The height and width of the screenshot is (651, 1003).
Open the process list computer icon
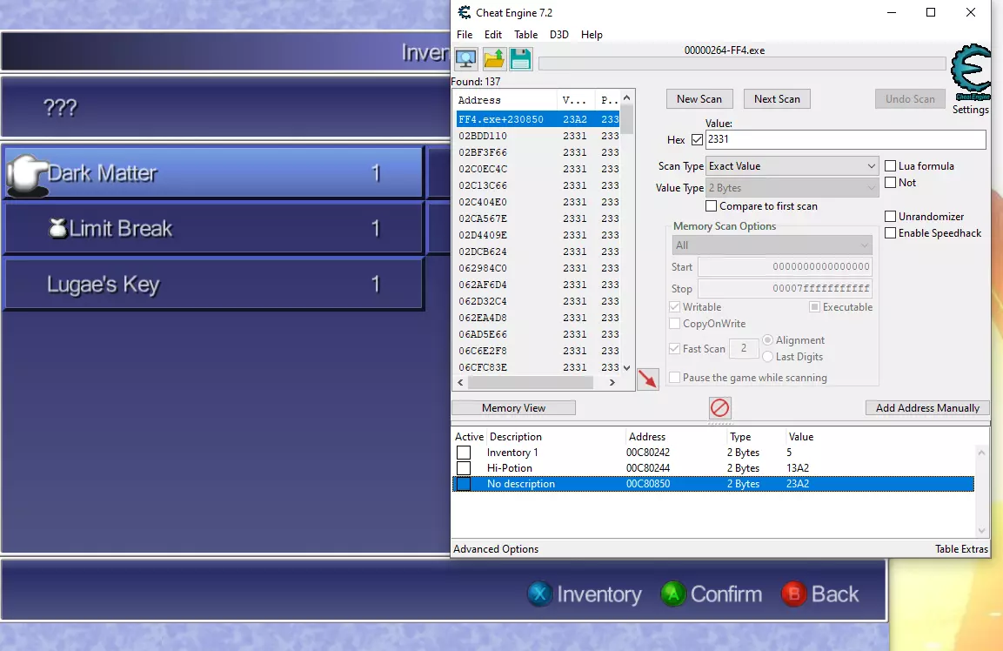pos(465,59)
